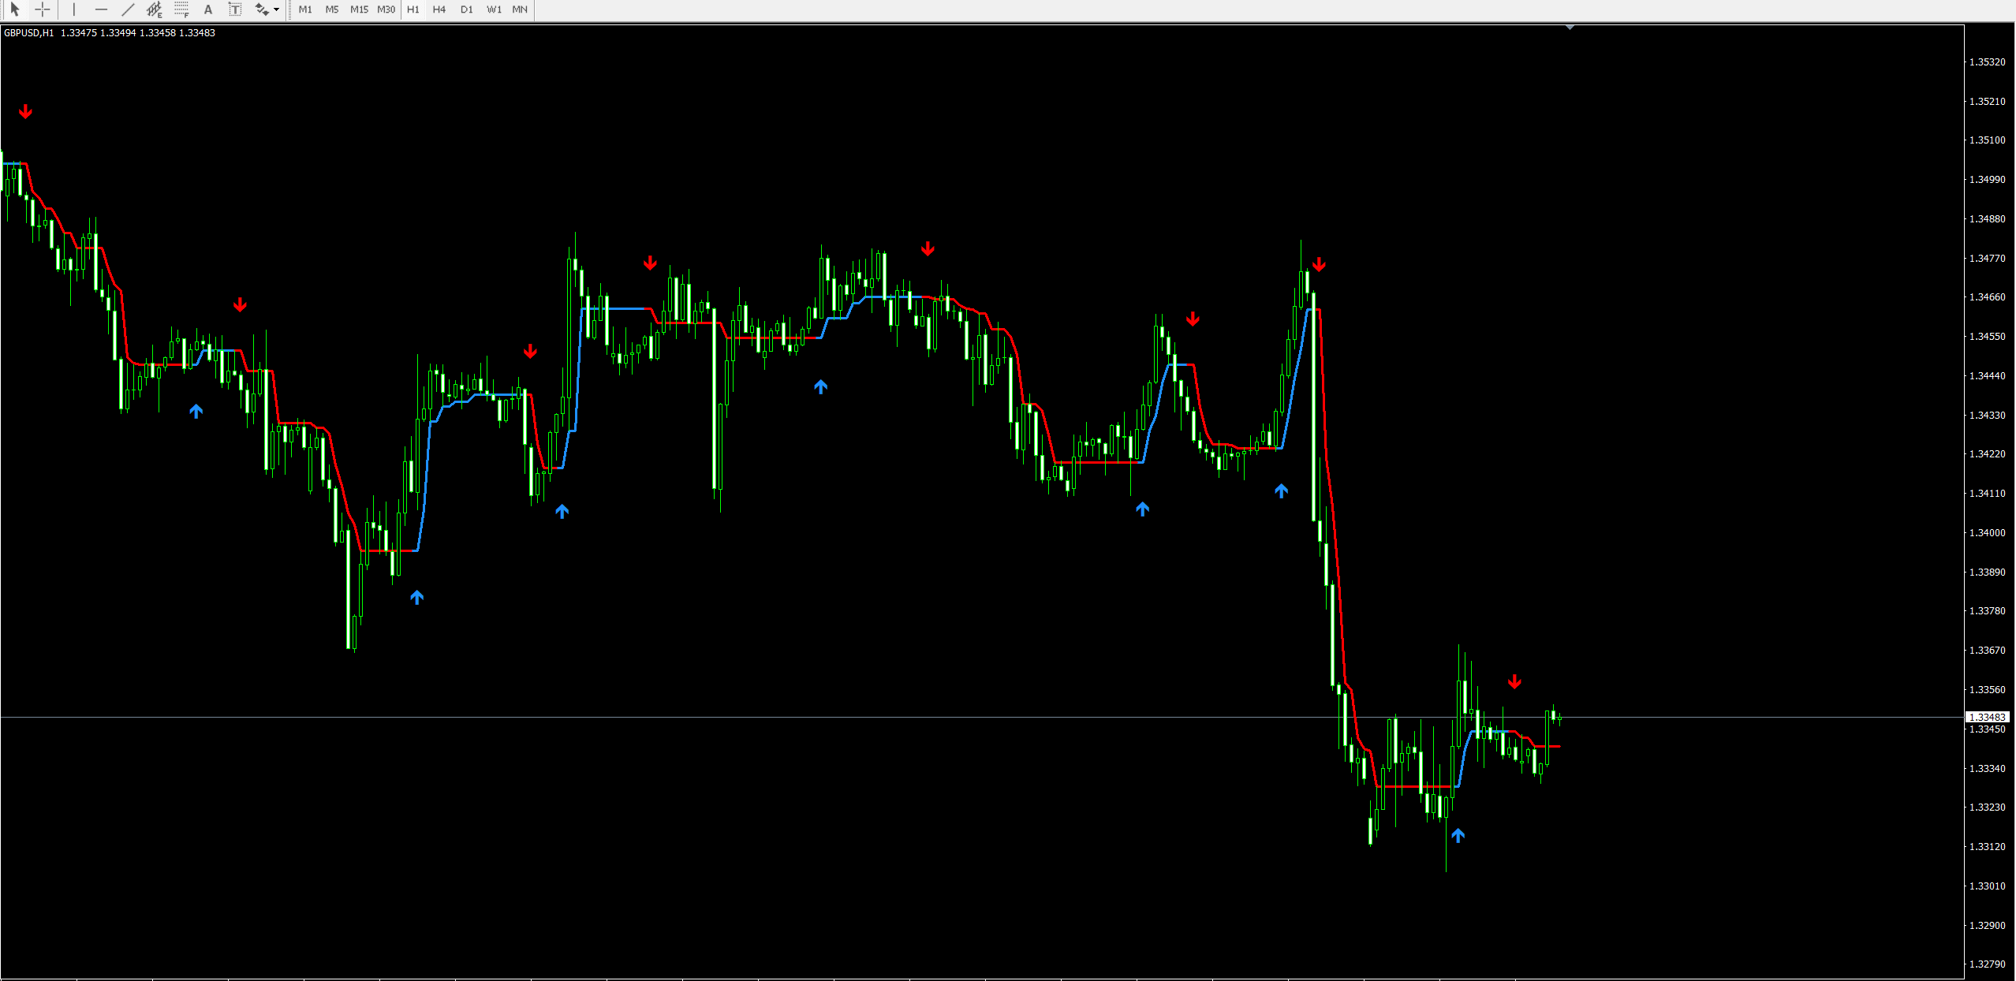Open the arrows tool dropdown arrow
Image resolution: width=2016 pixels, height=981 pixels.
(277, 9)
